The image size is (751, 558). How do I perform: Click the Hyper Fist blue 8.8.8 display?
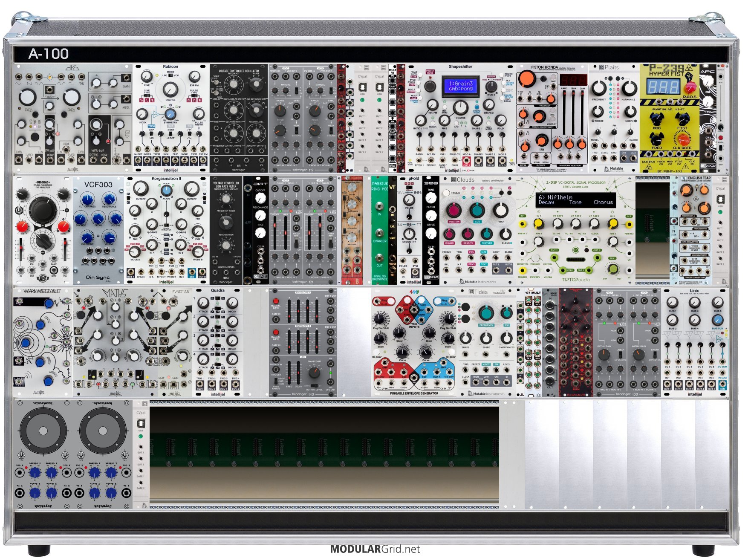pyautogui.click(x=664, y=87)
